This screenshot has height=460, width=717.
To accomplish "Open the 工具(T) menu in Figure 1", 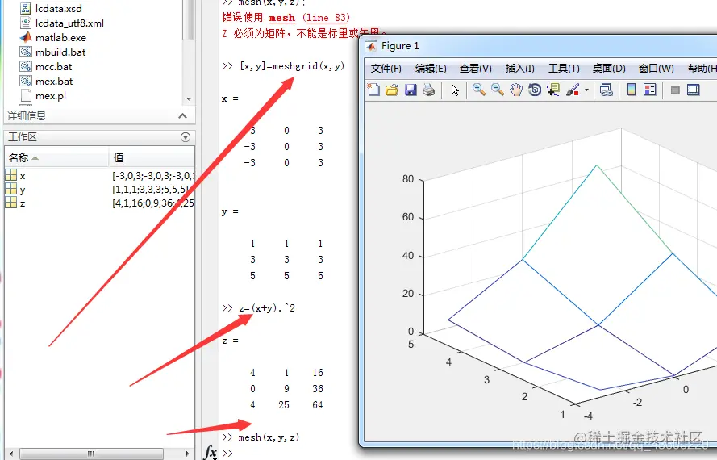I will click(x=564, y=69).
